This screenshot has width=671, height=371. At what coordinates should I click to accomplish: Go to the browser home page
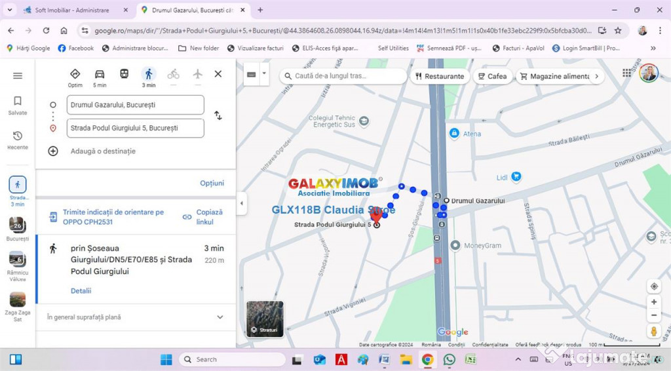pos(64,30)
